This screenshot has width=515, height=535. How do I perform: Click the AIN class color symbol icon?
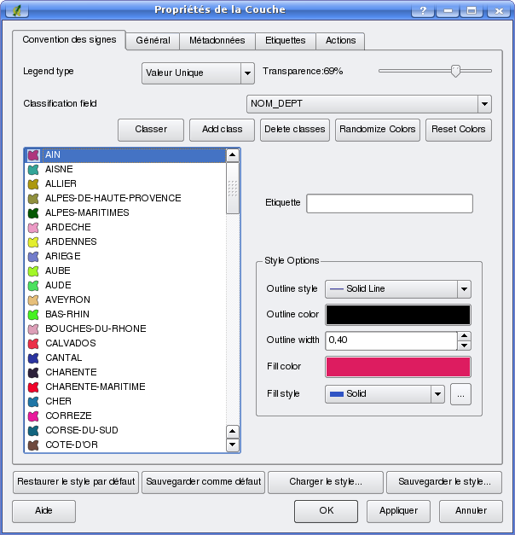[x=34, y=155]
